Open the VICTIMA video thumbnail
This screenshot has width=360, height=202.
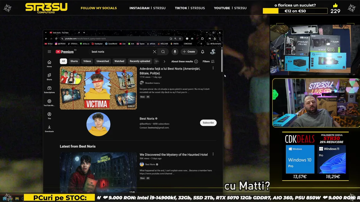pos(98,88)
